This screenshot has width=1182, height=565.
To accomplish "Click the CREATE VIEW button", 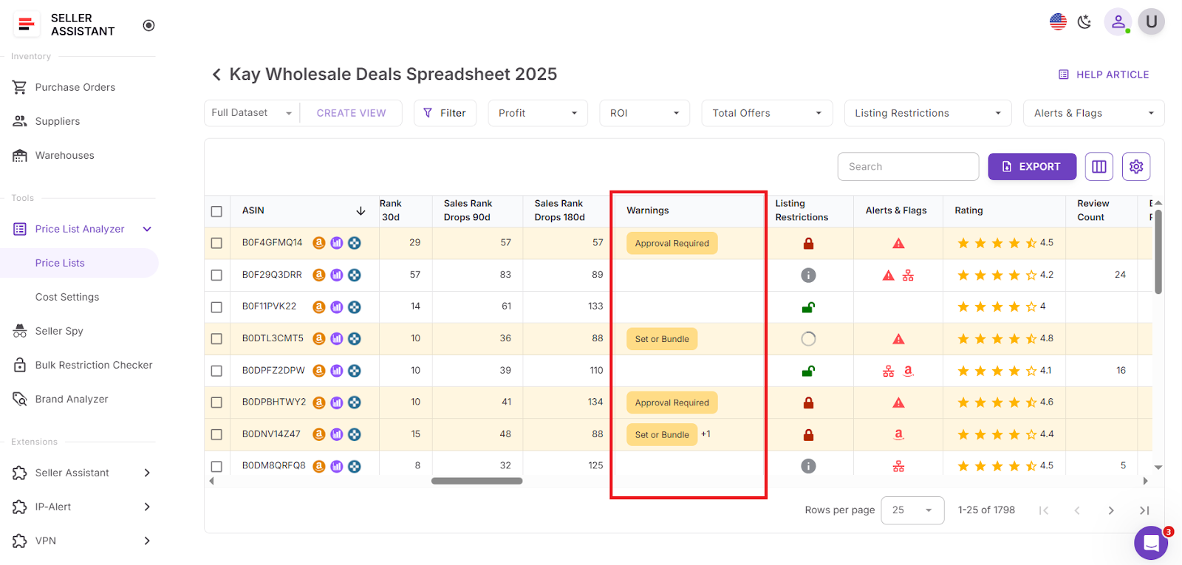I will [351, 113].
